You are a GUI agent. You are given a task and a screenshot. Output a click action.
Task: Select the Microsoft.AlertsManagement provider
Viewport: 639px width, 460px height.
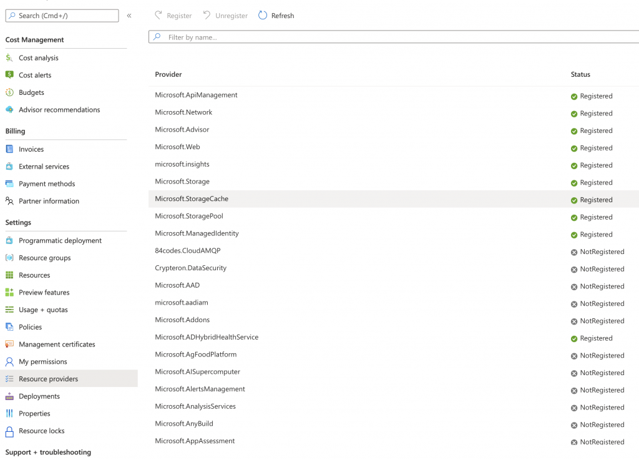pyautogui.click(x=200, y=389)
